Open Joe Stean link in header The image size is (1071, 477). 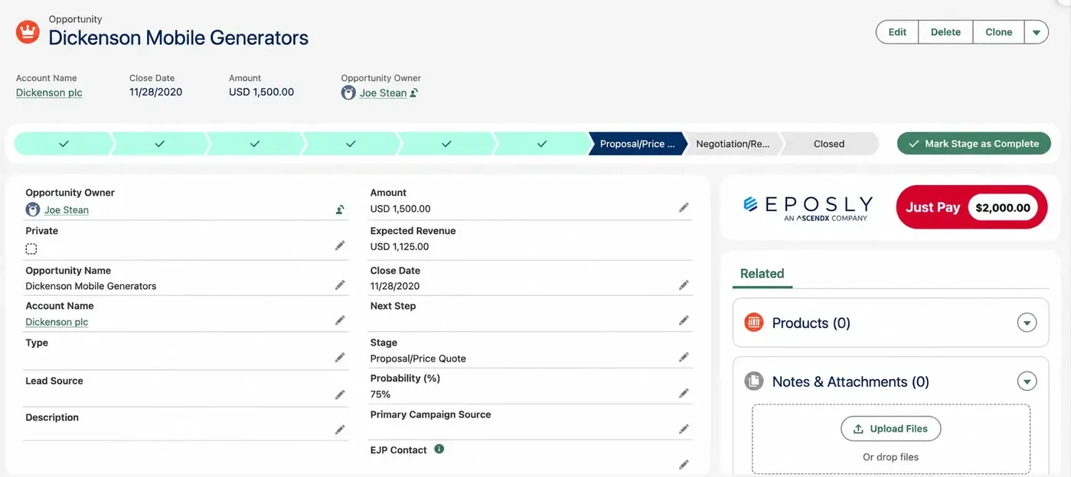(383, 92)
